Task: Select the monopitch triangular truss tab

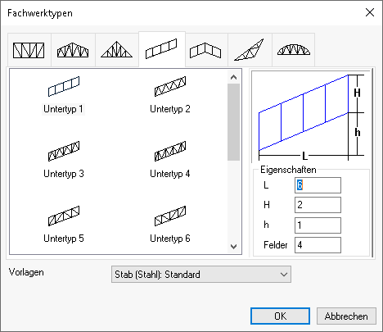Action: click(250, 50)
